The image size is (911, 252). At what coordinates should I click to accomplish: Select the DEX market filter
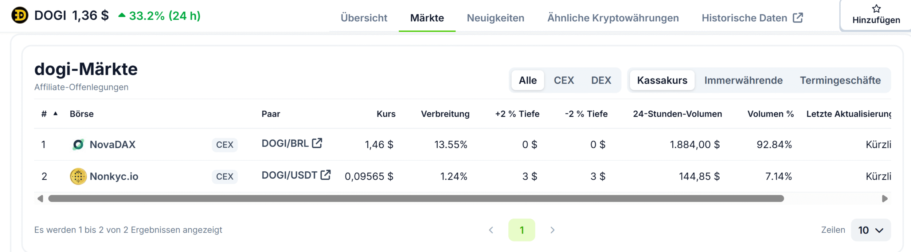(601, 80)
